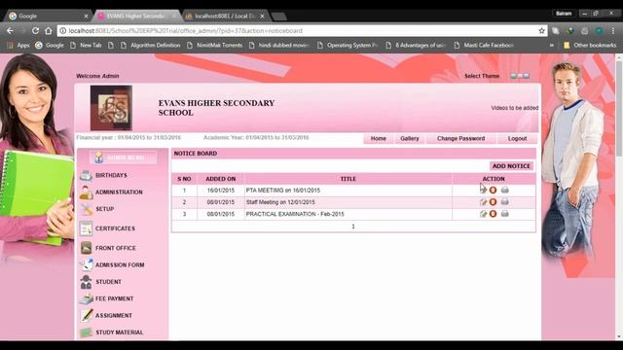Edit the Staff Meeting notice
This screenshot has width=623, height=350.
point(483,202)
